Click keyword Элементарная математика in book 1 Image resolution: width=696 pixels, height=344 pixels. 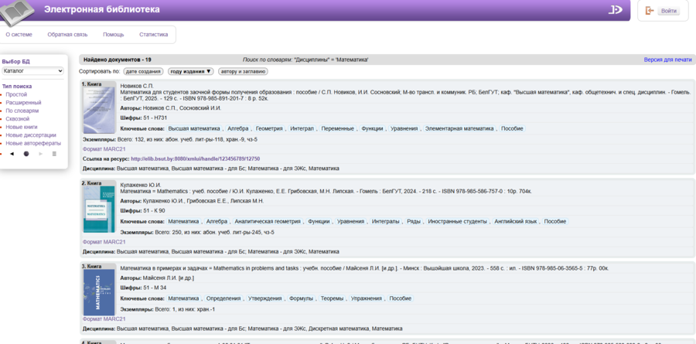tap(459, 129)
